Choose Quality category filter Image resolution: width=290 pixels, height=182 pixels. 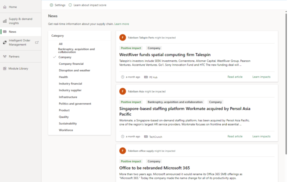pyautogui.click(x=64, y=117)
